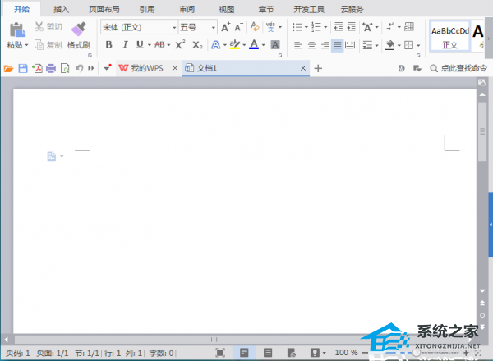Center align text
The height and width of the screenshot is (361, 493).
311,45
